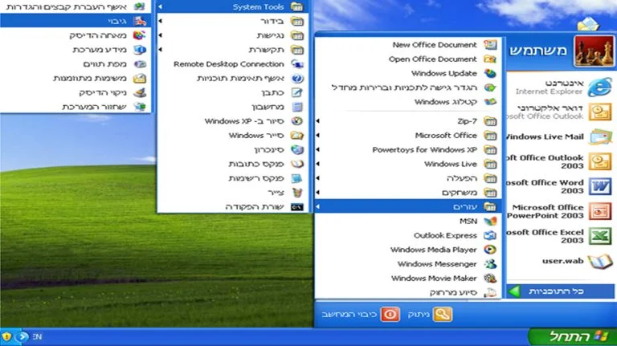
Task: Launch Windows Live Mail from Start menu
Action: [560, 136]
